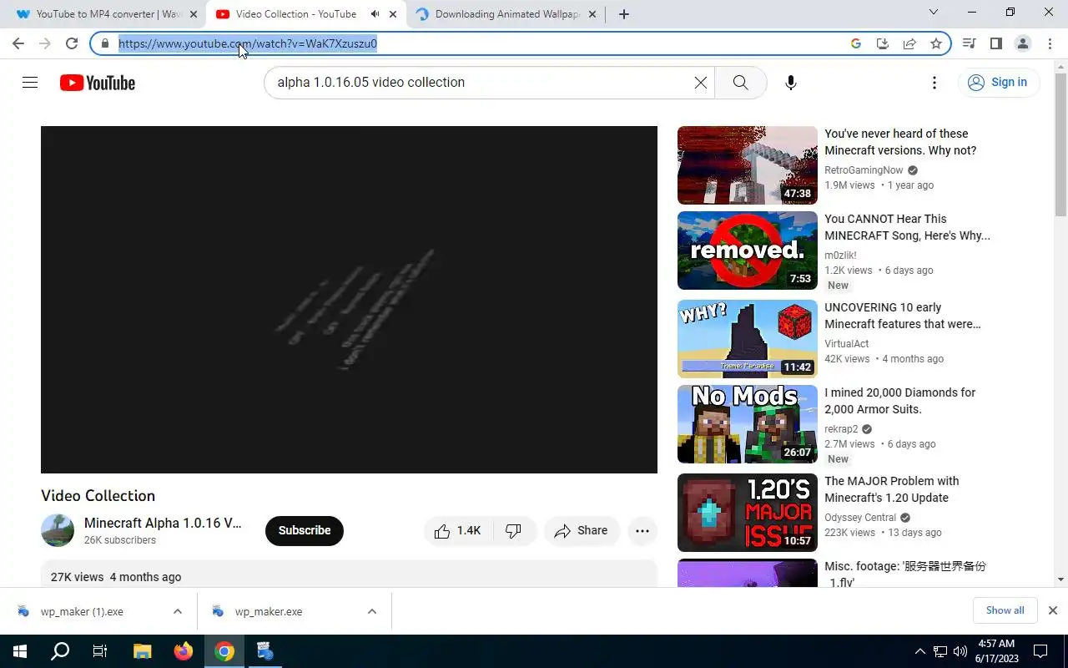Click Google icon in address bar
Screen dimensions: 1068x668
(x=856, y=43)
